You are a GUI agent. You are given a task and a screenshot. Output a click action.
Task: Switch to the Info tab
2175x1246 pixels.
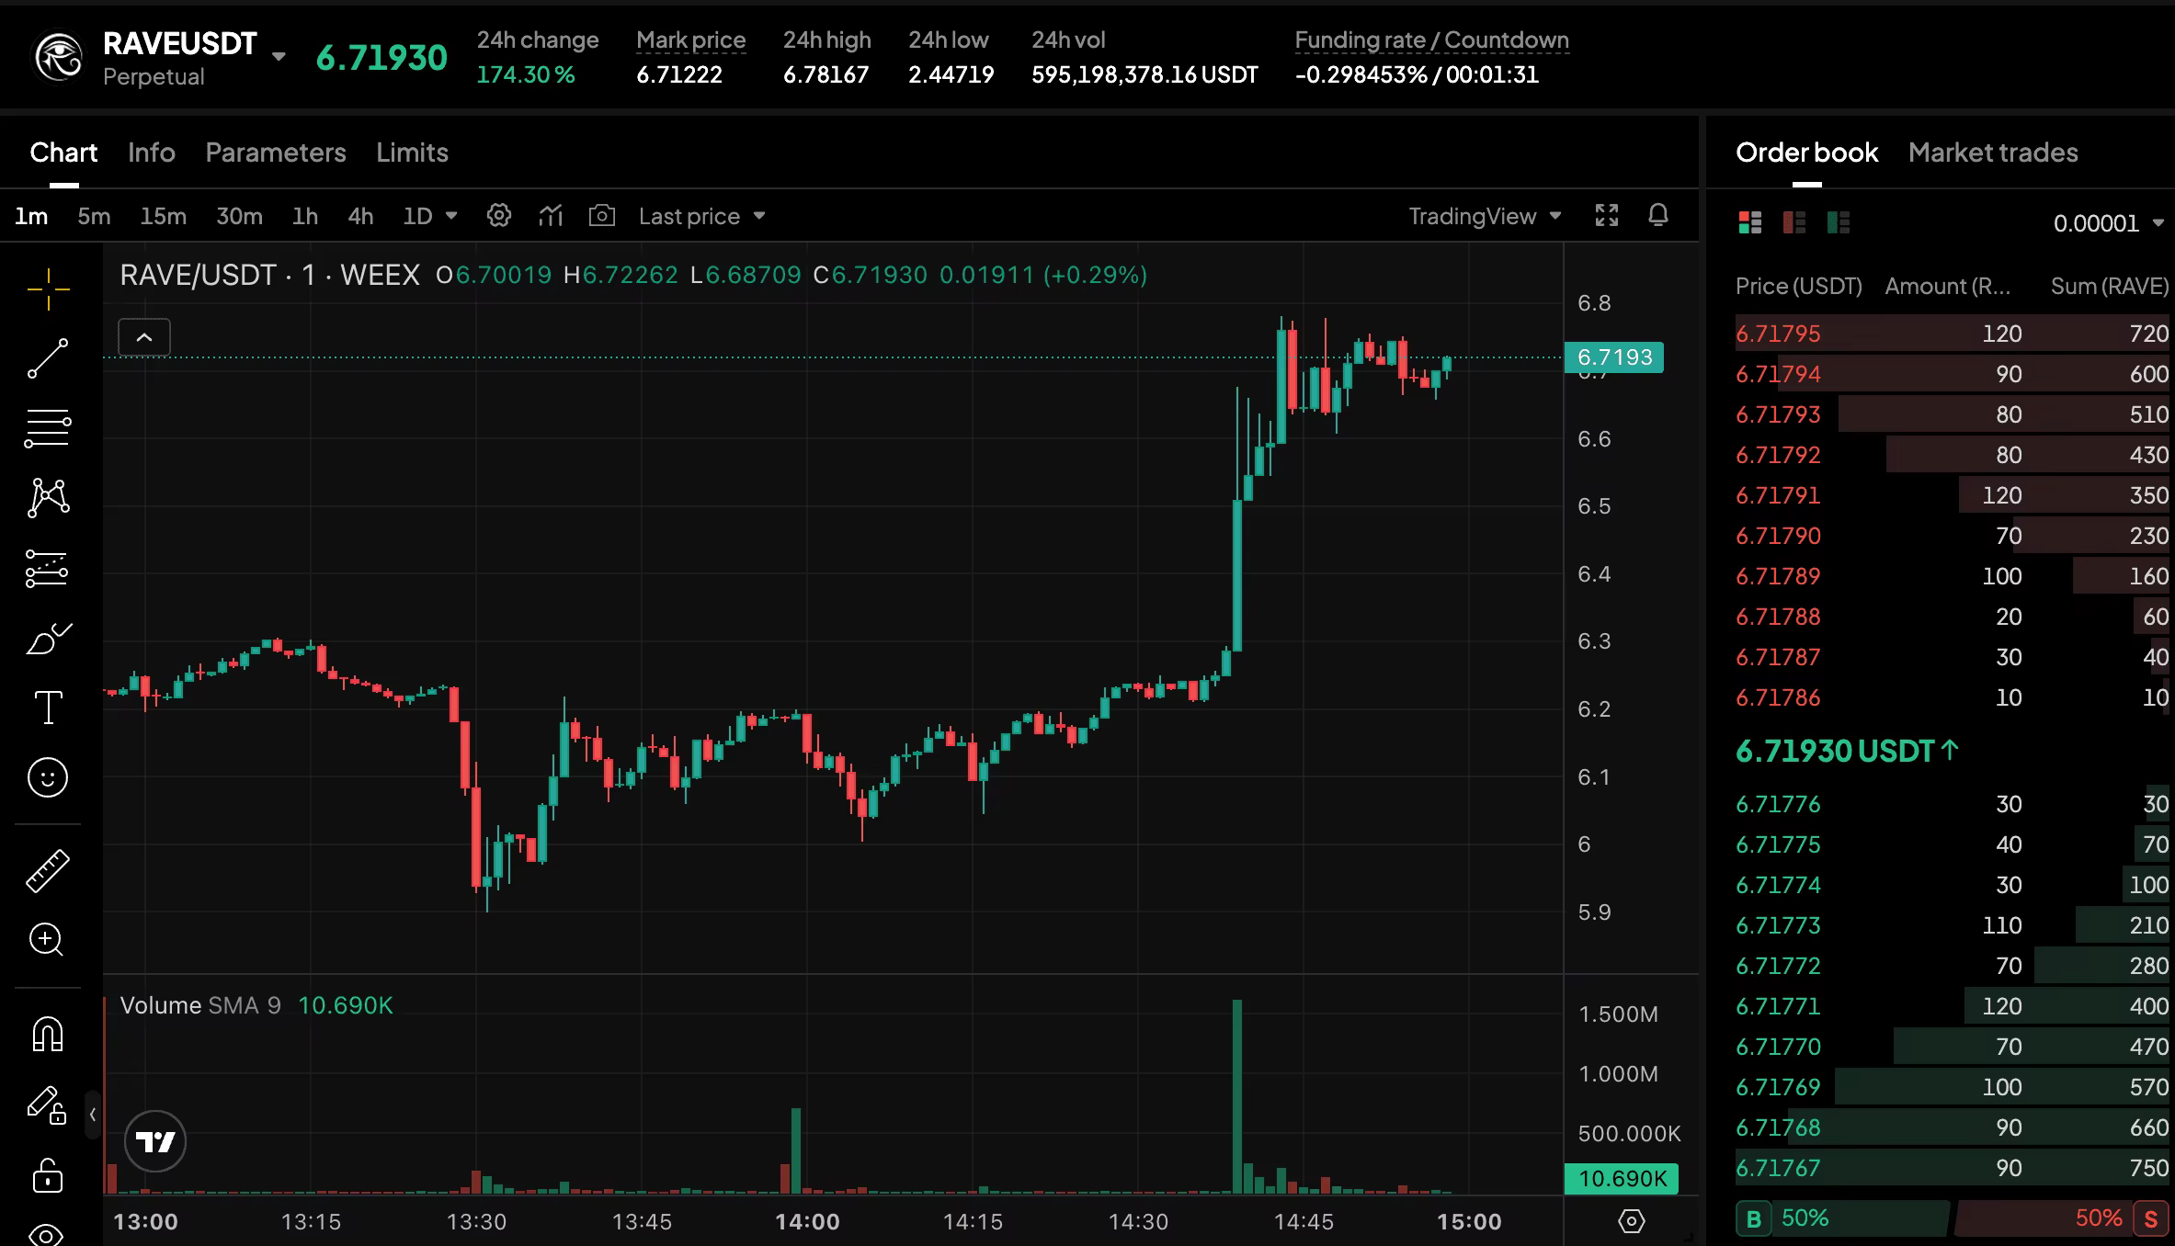coord(152,153)
